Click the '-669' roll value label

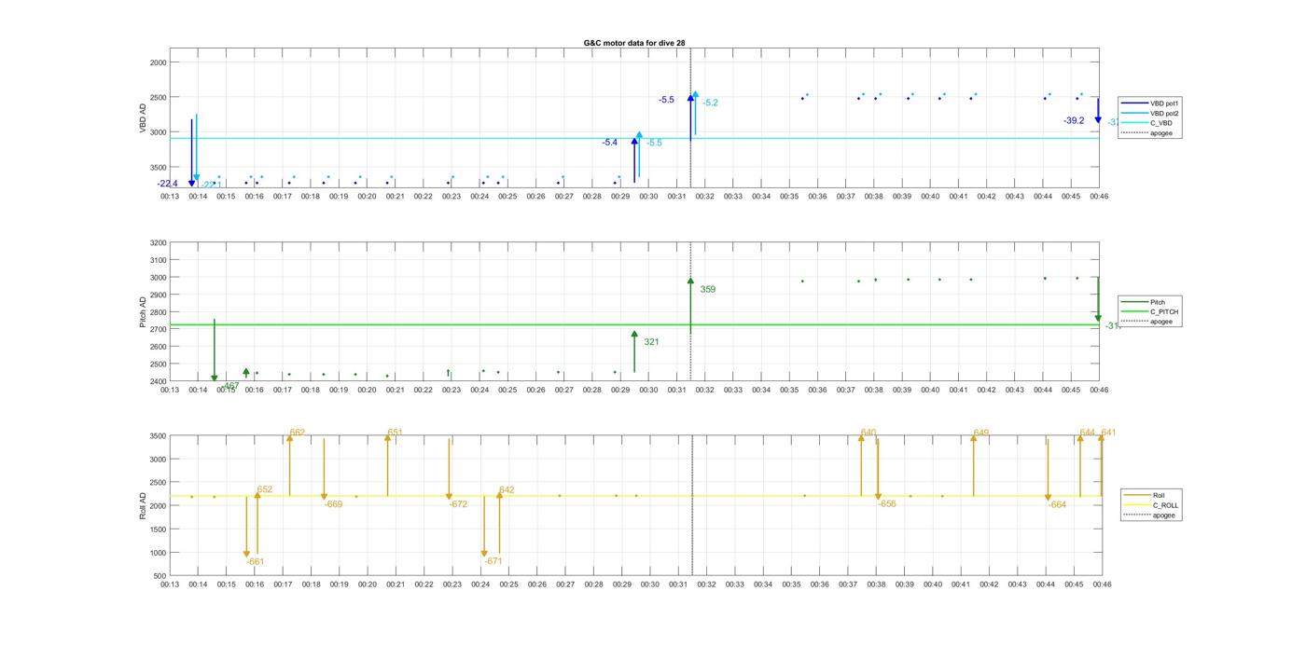click(333, 504)
